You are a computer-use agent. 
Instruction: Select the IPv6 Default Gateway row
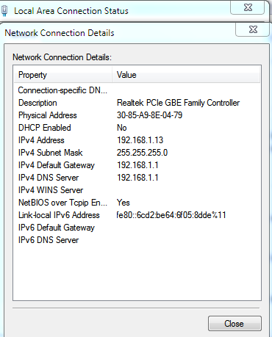click(137, 228)
